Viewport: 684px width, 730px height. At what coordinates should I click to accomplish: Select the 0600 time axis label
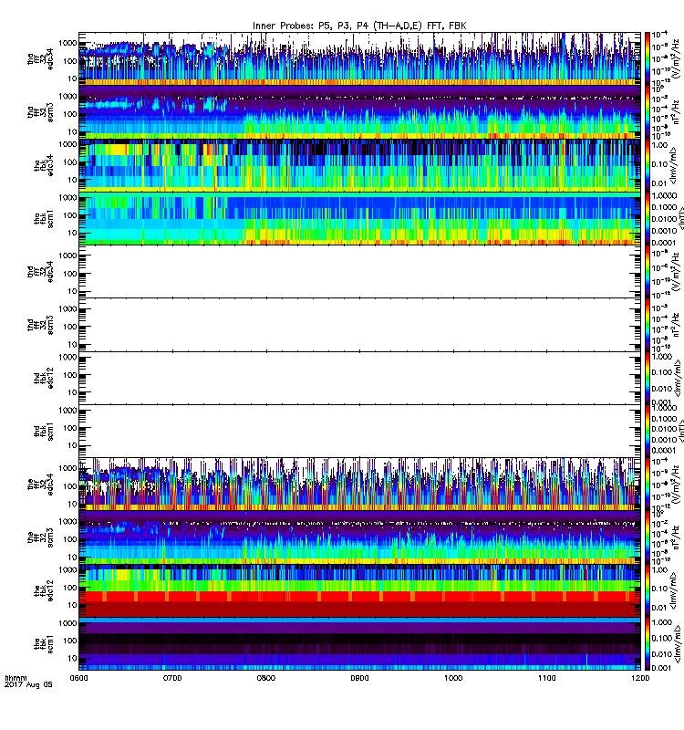[78, 678]
